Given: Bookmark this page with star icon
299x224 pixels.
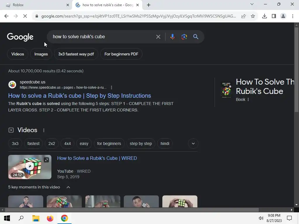Looking at the screenshot, I should point(253,16).
